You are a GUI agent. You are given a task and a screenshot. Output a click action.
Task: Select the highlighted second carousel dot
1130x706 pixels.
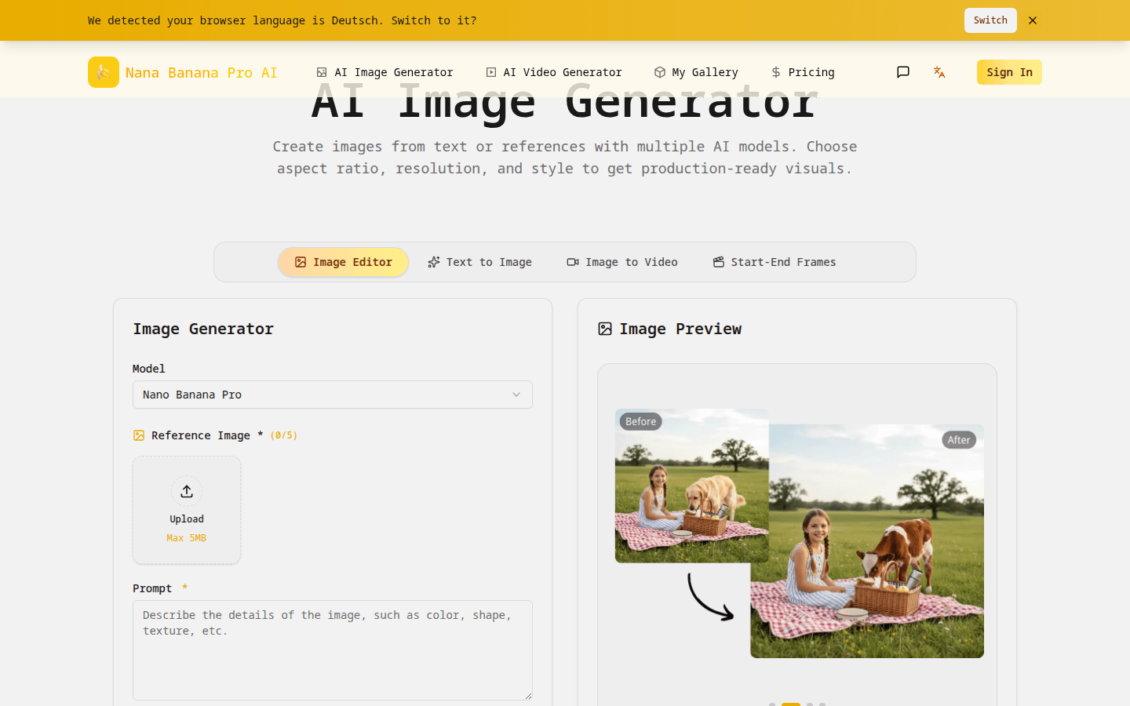pyautogui.click(x=791, y=704)
